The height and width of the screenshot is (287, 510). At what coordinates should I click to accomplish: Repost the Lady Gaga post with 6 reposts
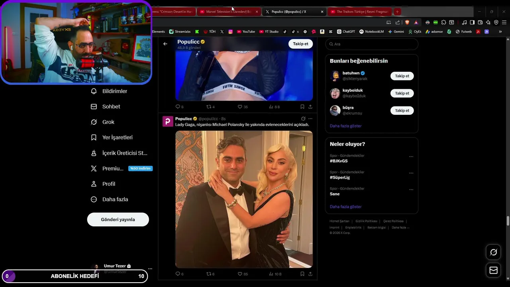[x=210, y=274]
